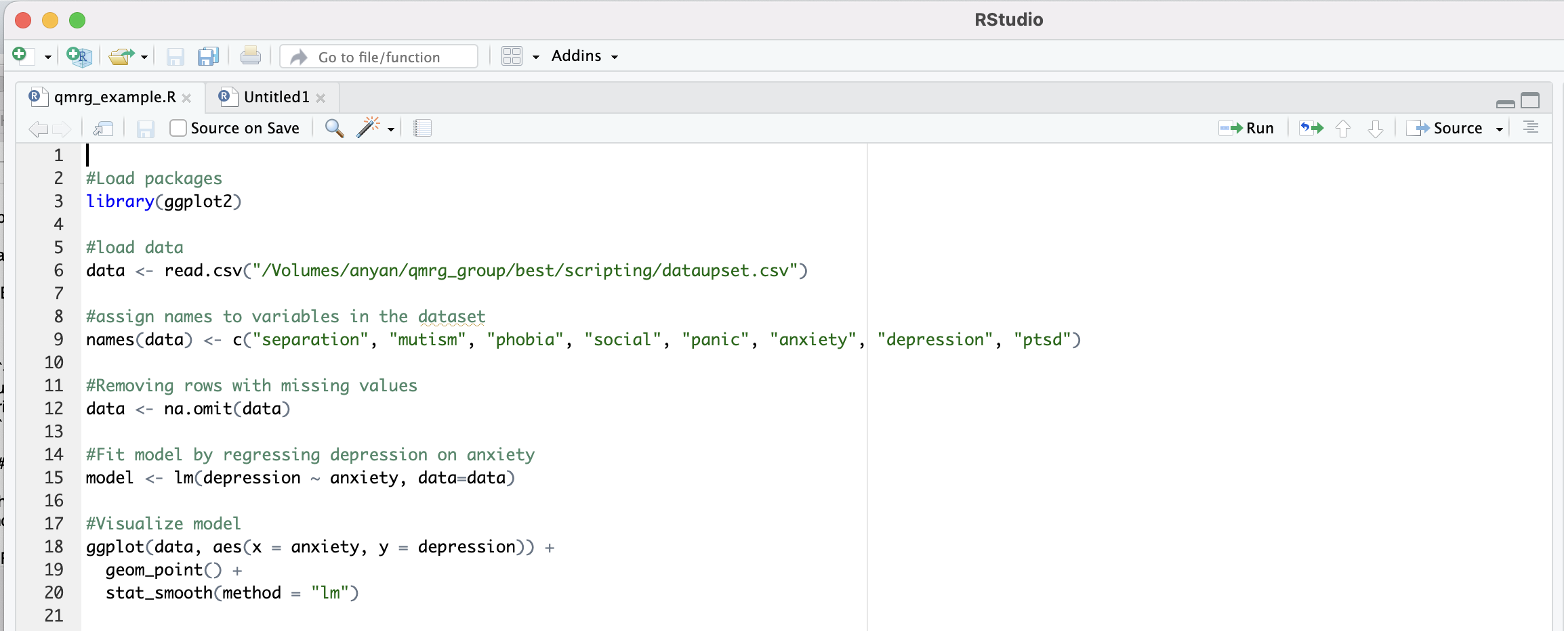Expand the workspace panes layout dropdown
1564x631 pixels.
(x=535, y=57)
